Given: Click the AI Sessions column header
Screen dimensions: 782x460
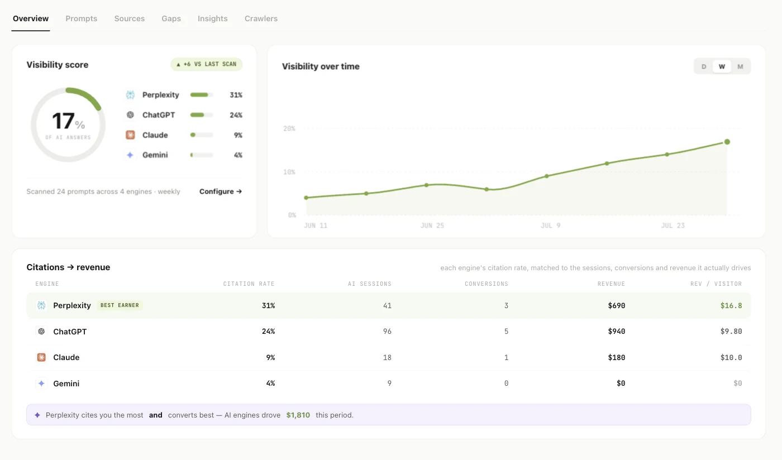Looking at the screenshot, I should click(x=370, y=284).
